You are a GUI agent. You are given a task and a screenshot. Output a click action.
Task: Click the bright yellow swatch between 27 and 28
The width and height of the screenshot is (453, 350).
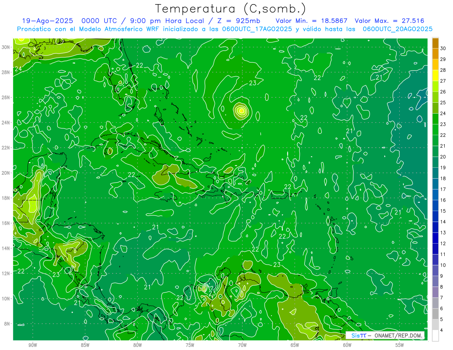tap(436, 75)
